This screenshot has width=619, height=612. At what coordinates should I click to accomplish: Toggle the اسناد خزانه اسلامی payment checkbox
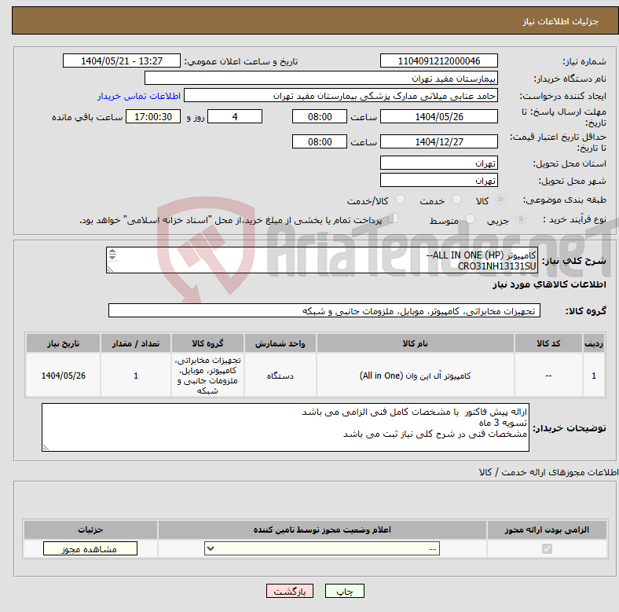click(393, 218)
